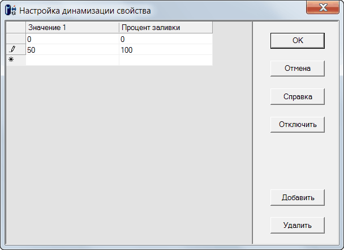Screen dimensions: 344x250
Task: Select cell with value 50
Action: pyautogui.click(x=72, y=50)
